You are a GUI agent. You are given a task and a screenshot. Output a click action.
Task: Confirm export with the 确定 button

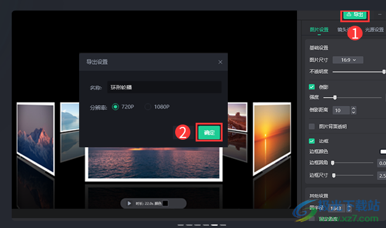(209, 133)
